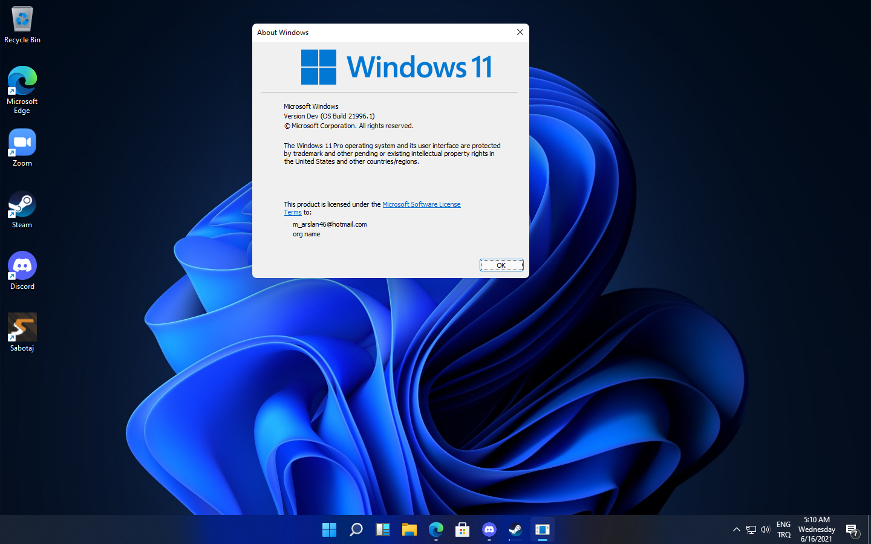Select the Steam desktop shortcut
Viewport: 871px width, 544px height.
tap(22, 210)
